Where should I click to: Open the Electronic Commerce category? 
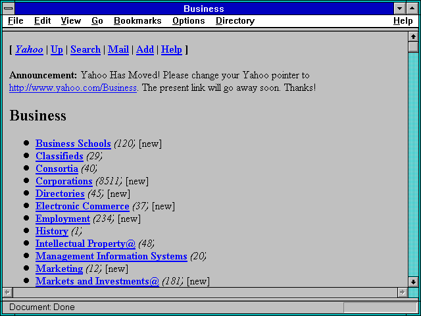click(x=82, y=206)
